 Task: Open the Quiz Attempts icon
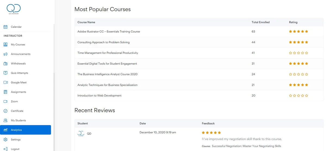(x=5, y=73)
